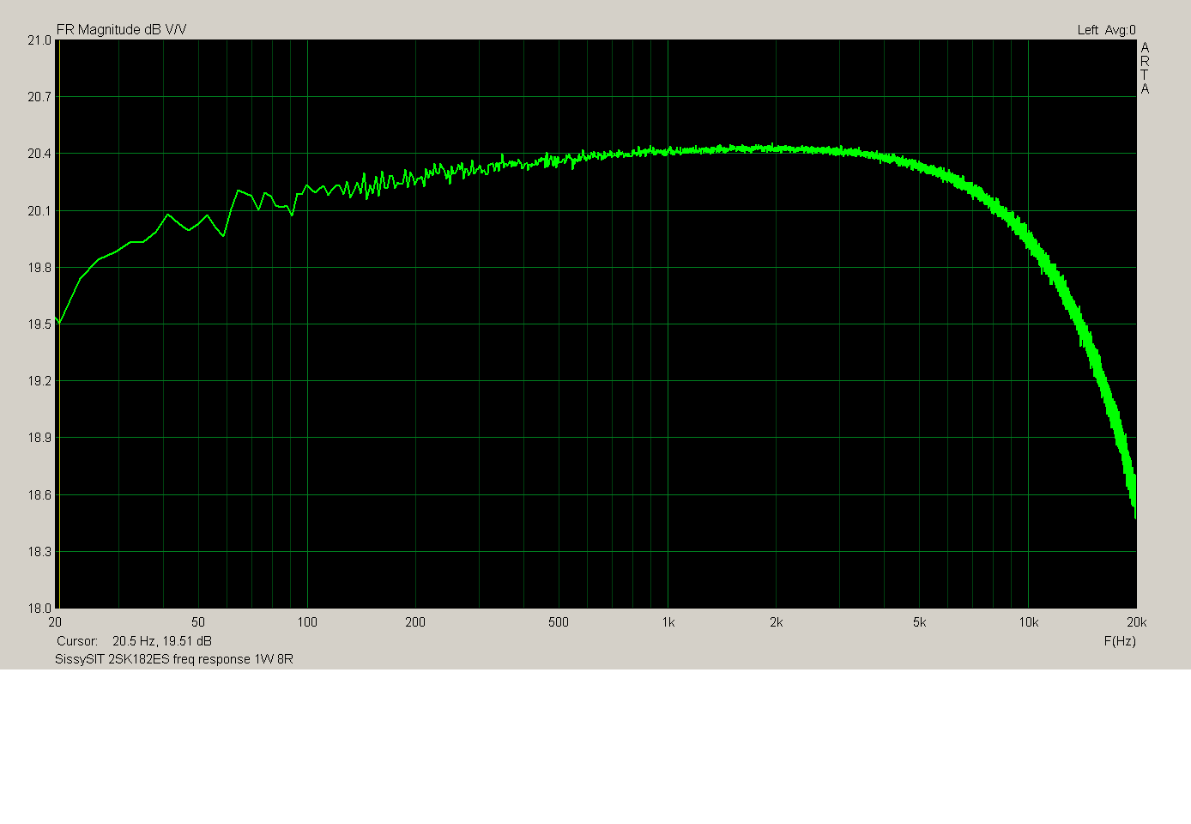The width and height of the screenshot is (1191, 824).
Task: Click the "19.5" y-axis label
Action: pyautogui.click(x=39, y=324)
